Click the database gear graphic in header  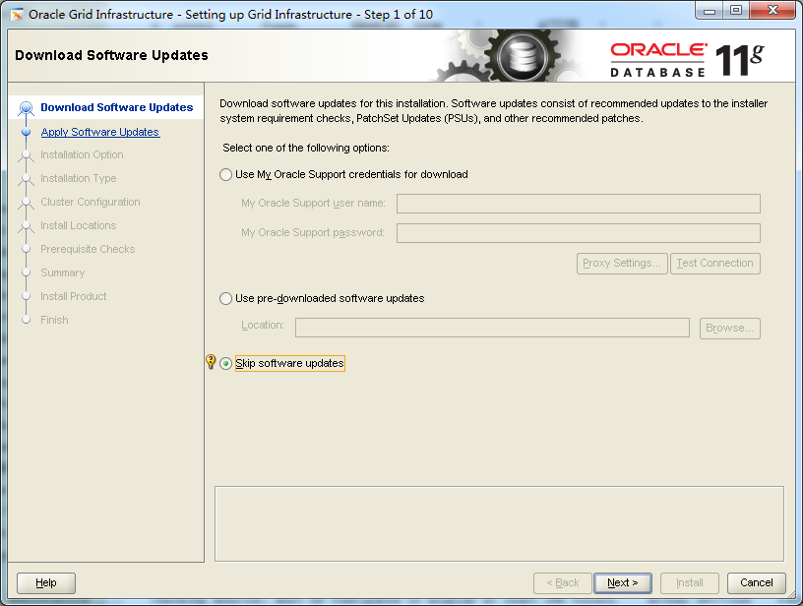click(522, 56)
